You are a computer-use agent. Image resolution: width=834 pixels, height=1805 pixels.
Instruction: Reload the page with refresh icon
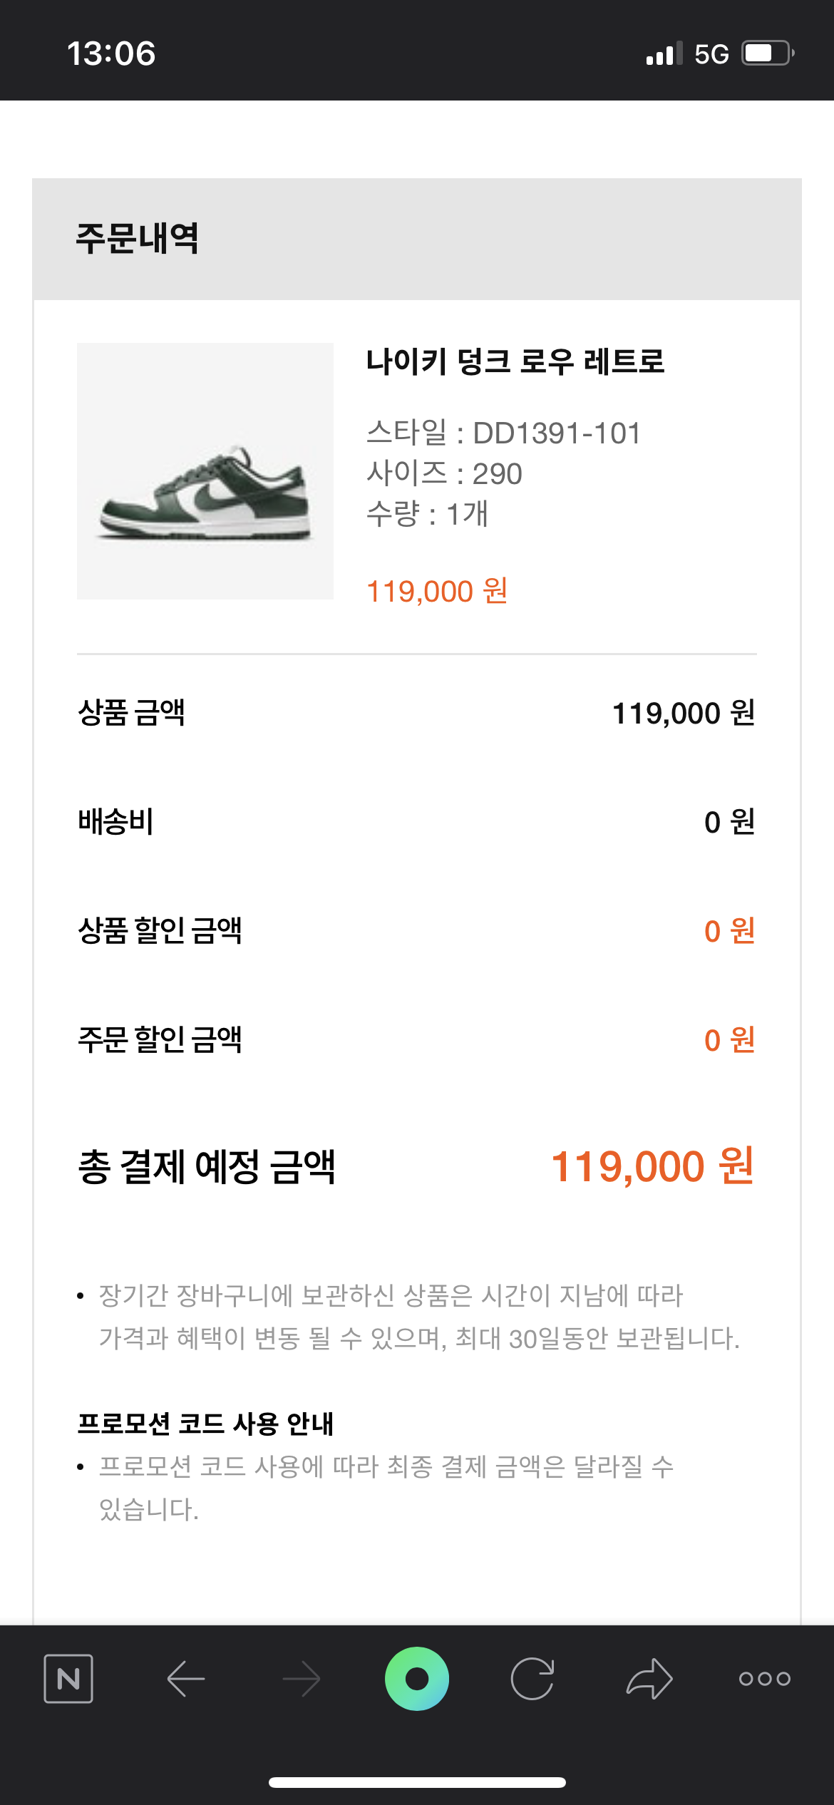tap(532, 1679)
